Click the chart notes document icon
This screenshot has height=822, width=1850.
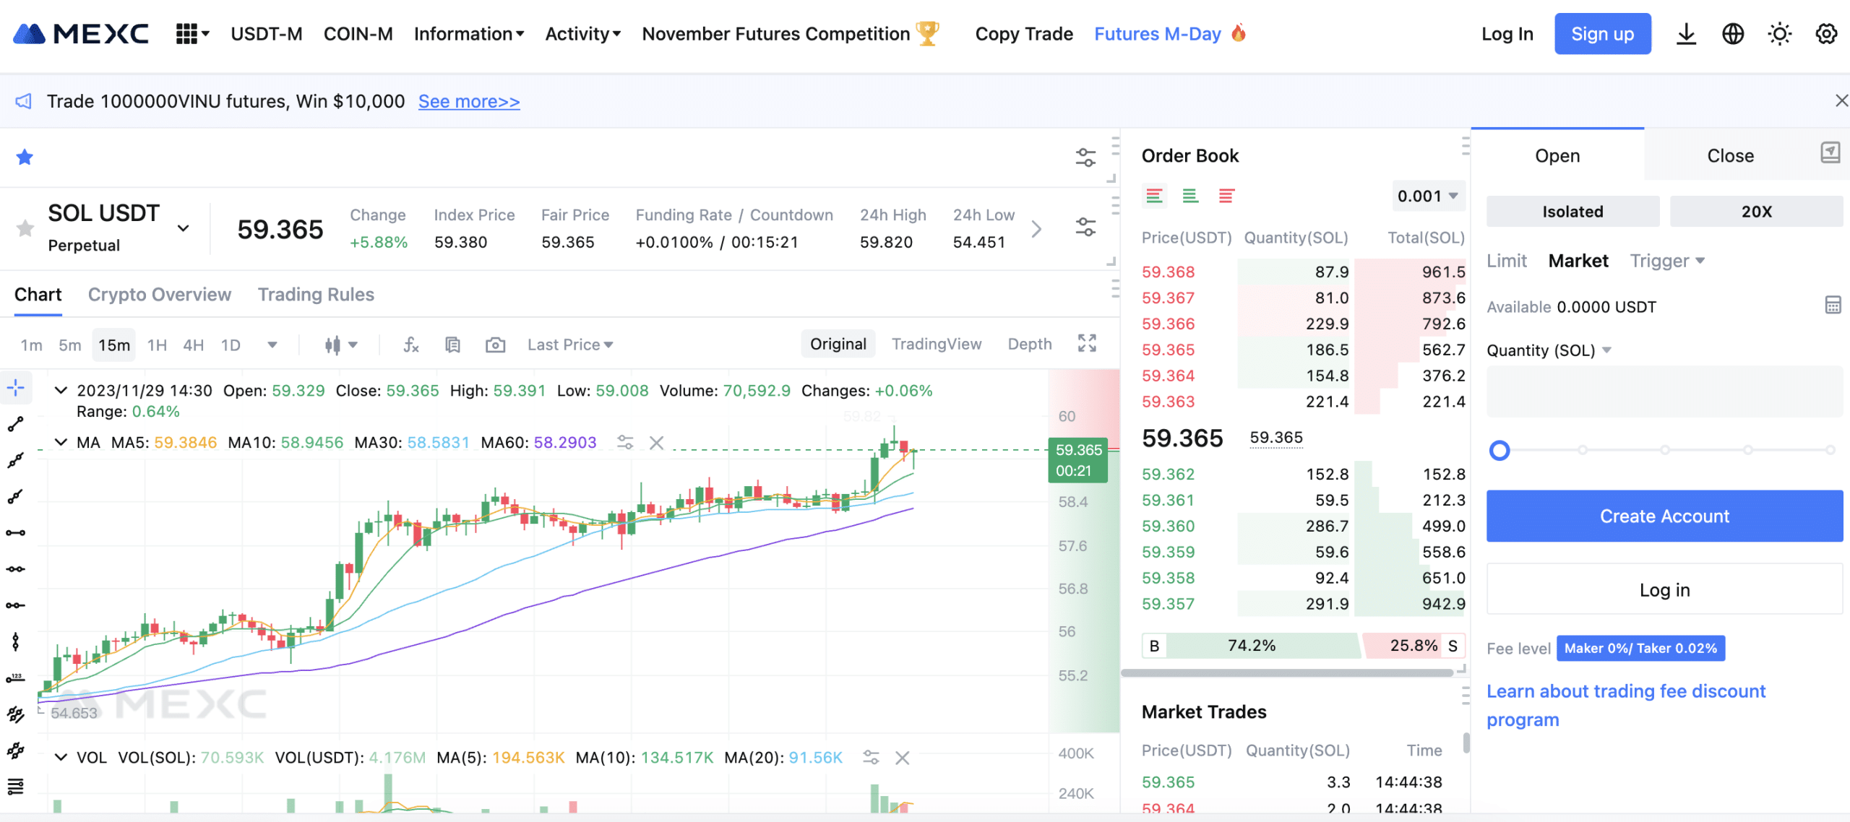point(452,345)
